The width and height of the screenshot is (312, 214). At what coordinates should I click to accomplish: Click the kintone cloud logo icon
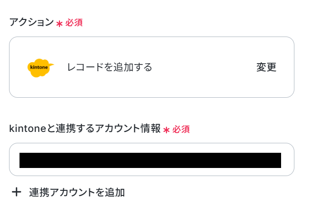pos(40,67)
